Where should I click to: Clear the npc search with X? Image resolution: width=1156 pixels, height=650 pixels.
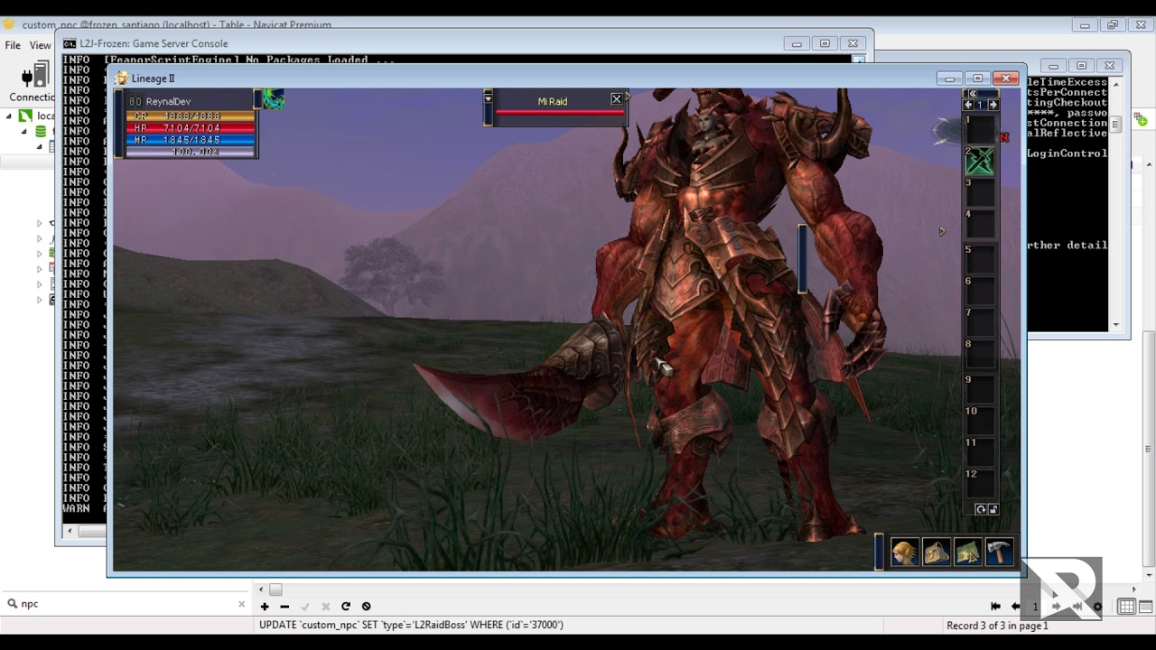click(x=241, y=604)
